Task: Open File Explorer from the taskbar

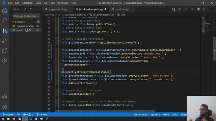Action: point(8,119)
